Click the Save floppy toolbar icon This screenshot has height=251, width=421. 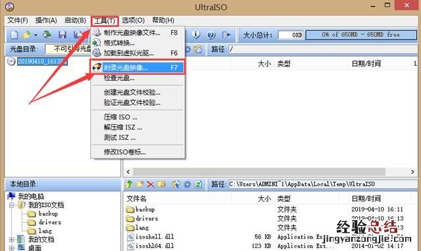62,35
